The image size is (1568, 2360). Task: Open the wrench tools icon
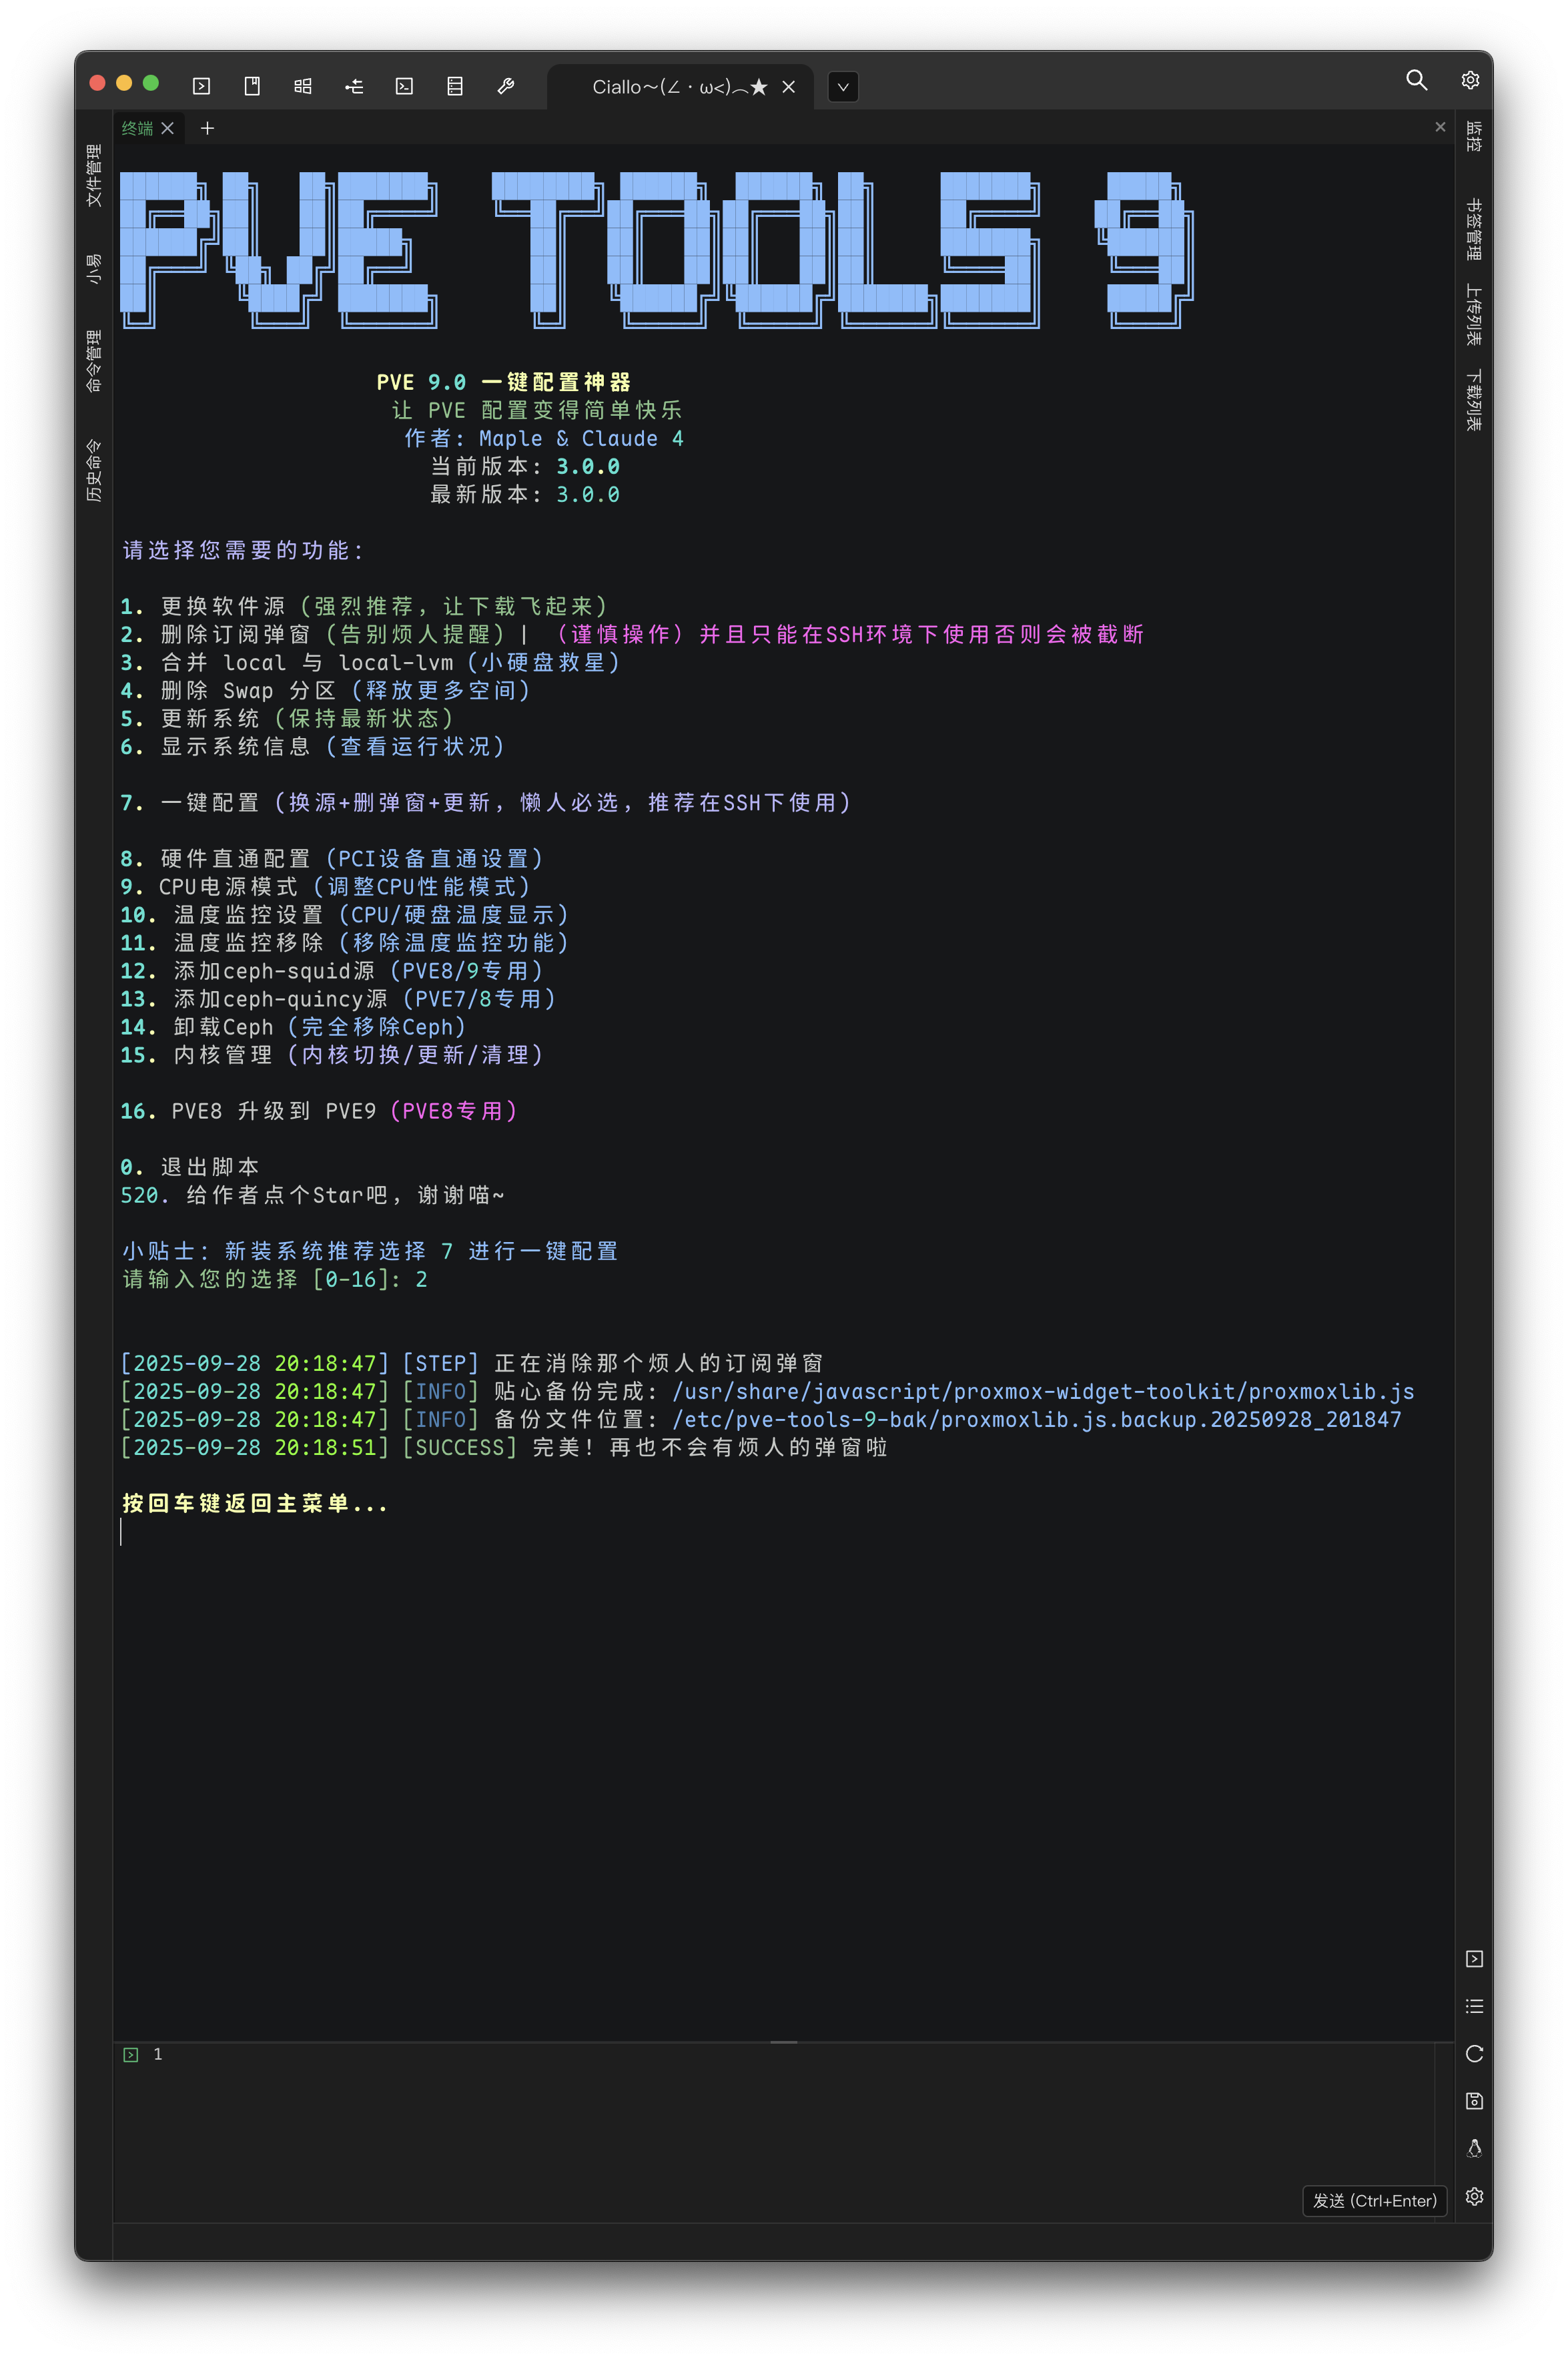pyautogui.click(x=506, y=87)
